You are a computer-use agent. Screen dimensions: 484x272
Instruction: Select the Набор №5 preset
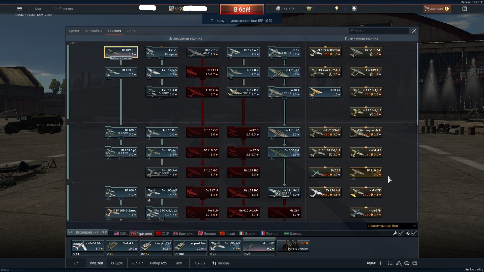pos(158,263)
